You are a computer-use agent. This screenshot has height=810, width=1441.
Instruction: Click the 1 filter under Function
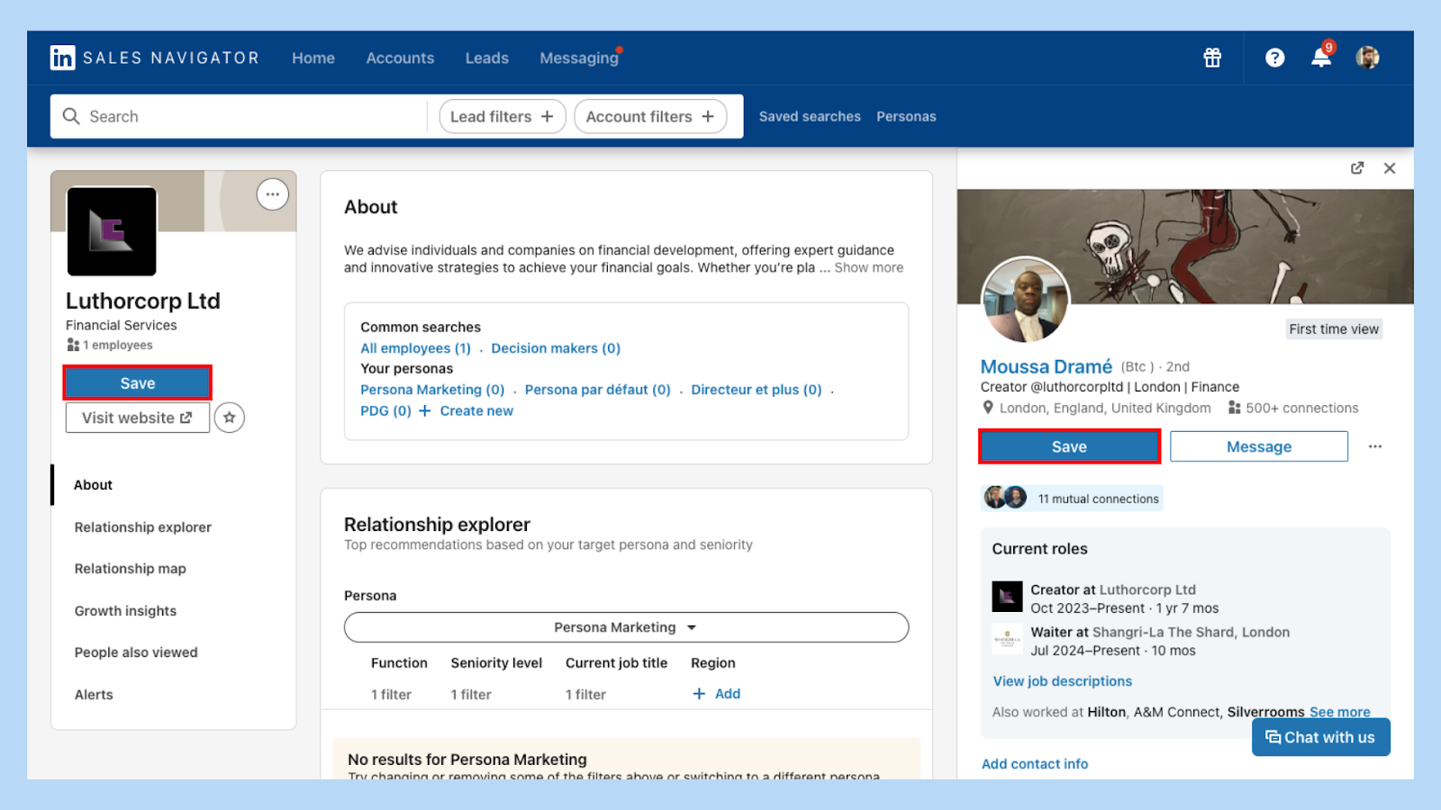391,695
